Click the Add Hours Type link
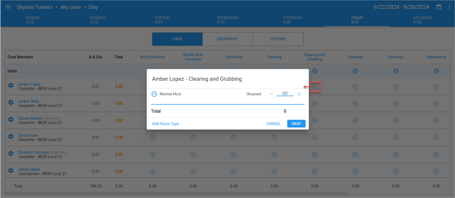455x198 pixels. click(165, 124)
